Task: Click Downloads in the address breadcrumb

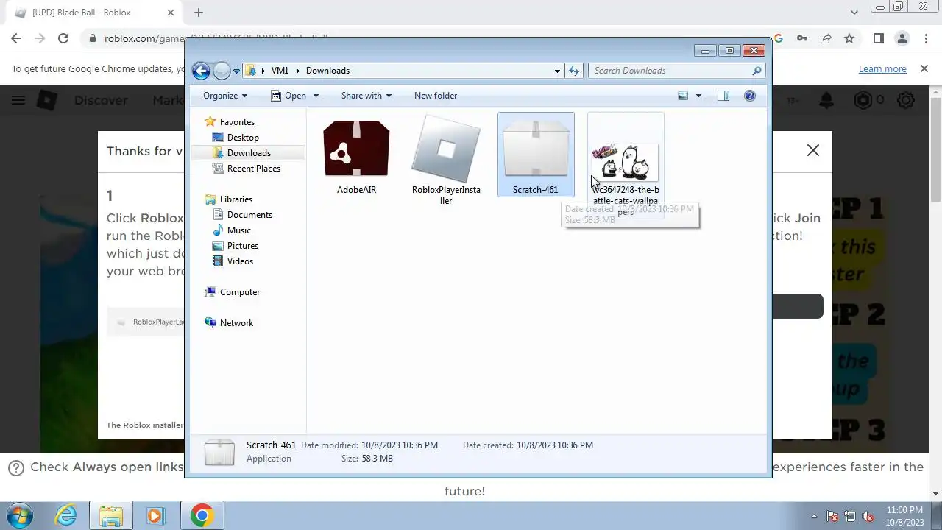Action: 327,71
